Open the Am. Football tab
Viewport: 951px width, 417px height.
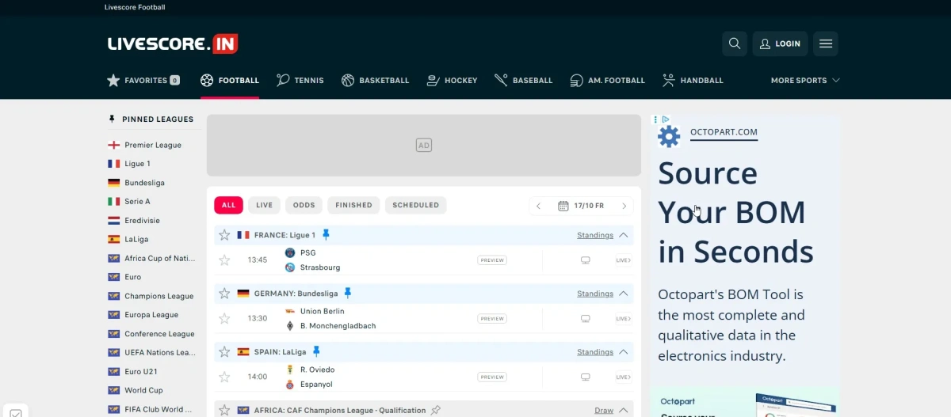point(607,80)
